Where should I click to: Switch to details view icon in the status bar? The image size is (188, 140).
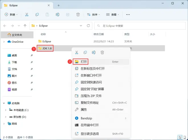pos(180,137)
